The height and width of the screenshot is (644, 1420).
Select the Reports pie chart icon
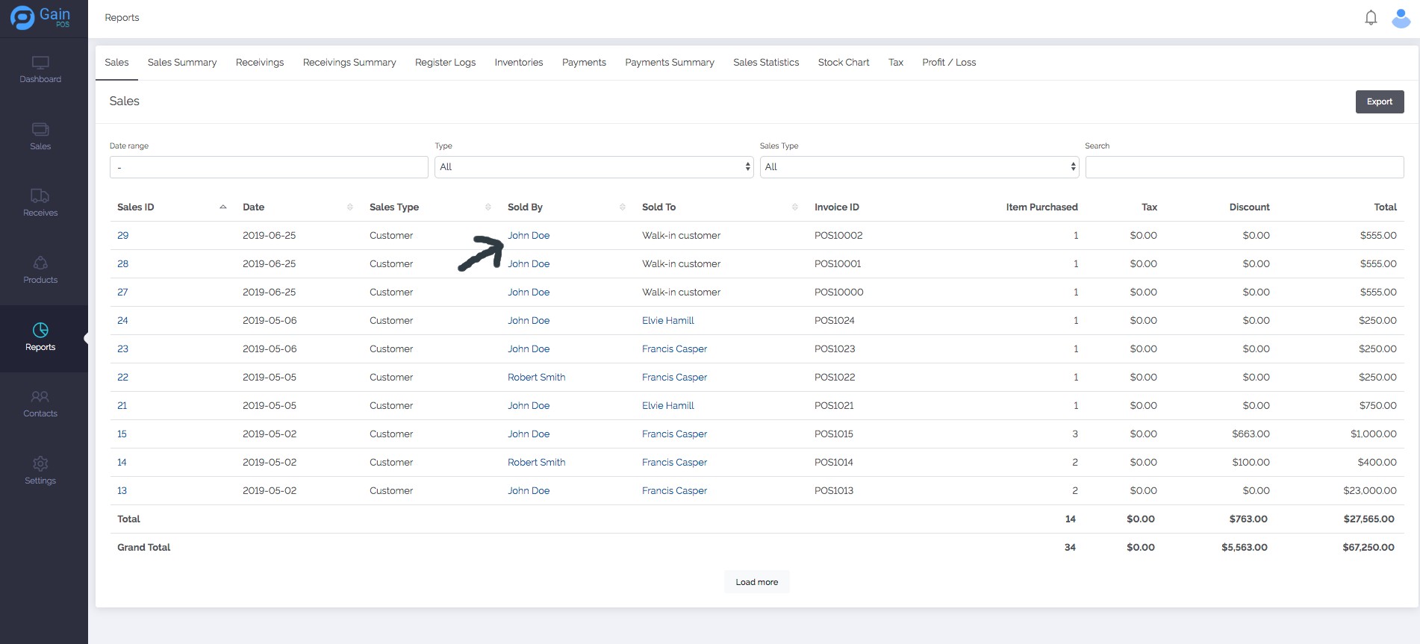(40, 330)
